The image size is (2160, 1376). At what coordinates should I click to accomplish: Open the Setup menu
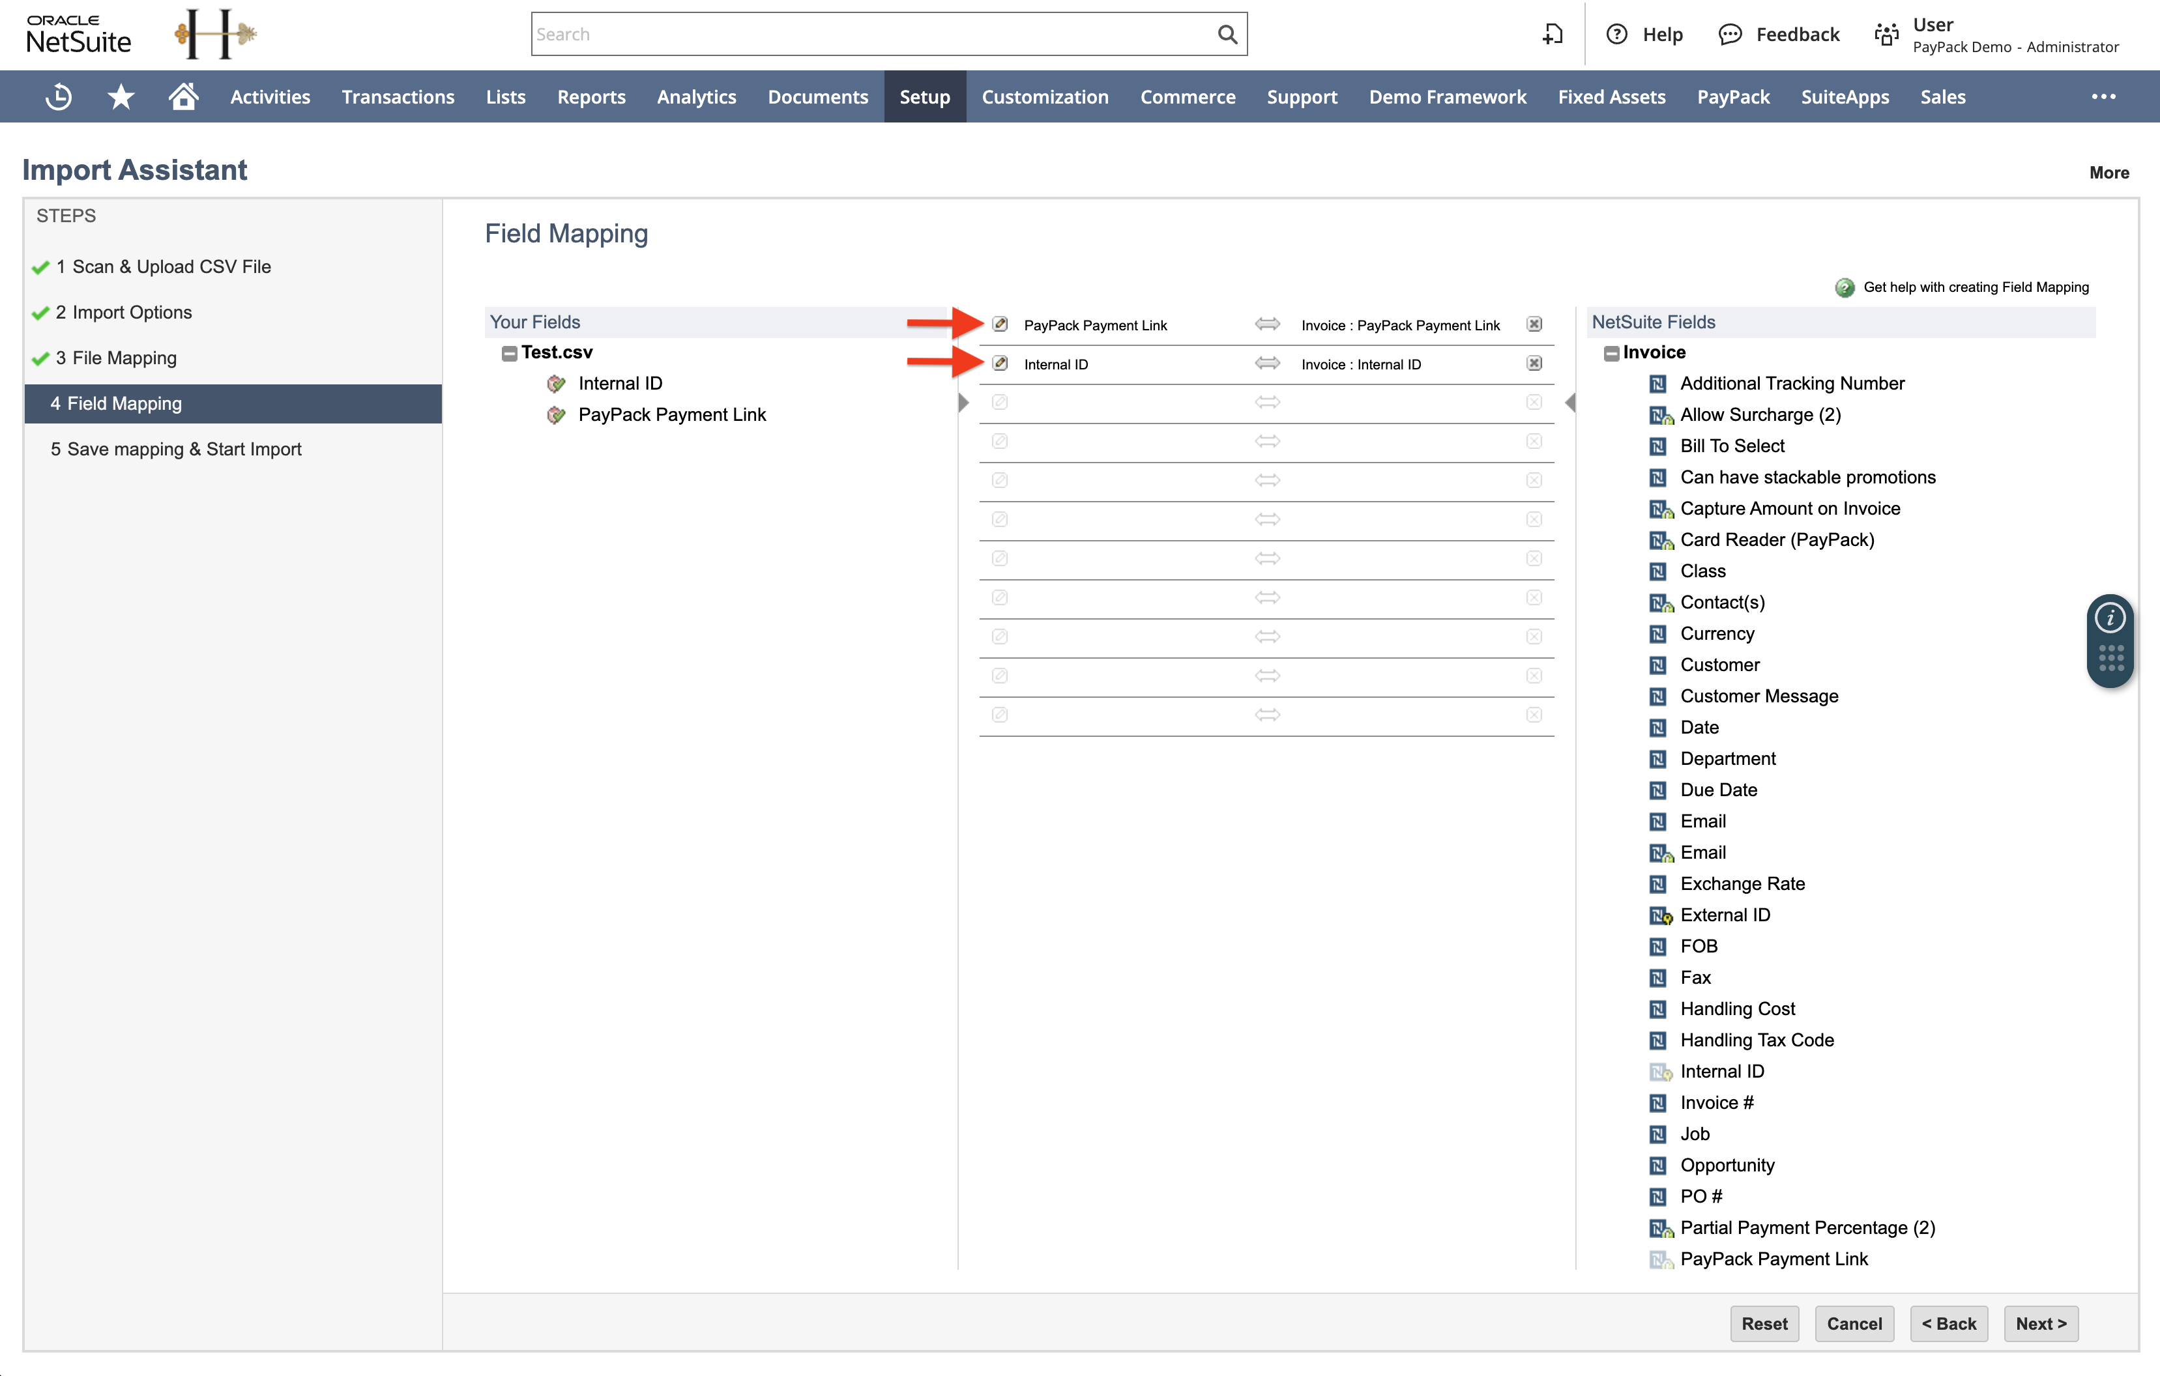pyautogui.click(x=925, y=97)
